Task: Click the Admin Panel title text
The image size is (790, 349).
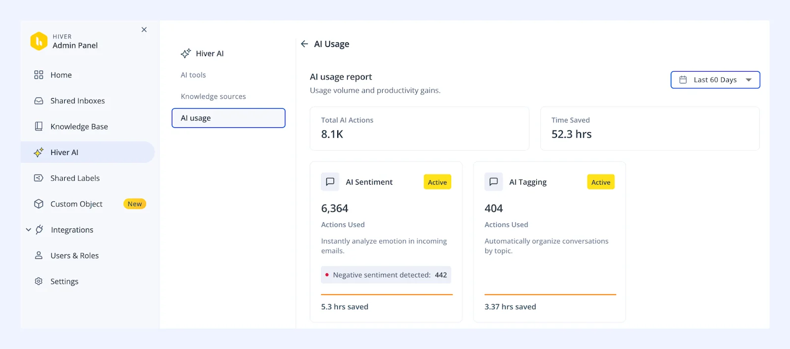Action: point(75,45)
